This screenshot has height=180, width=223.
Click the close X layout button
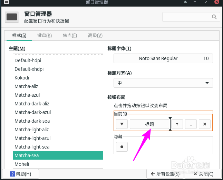[x=205, y=124]
